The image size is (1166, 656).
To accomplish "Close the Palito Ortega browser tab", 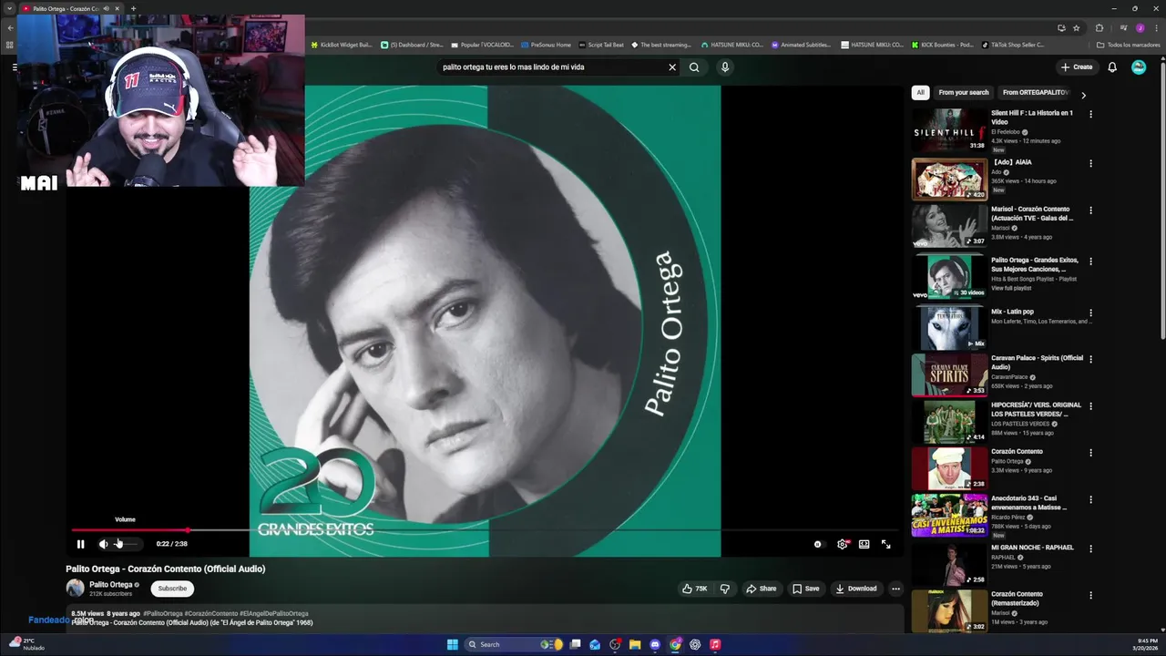I will coord(117,8).
